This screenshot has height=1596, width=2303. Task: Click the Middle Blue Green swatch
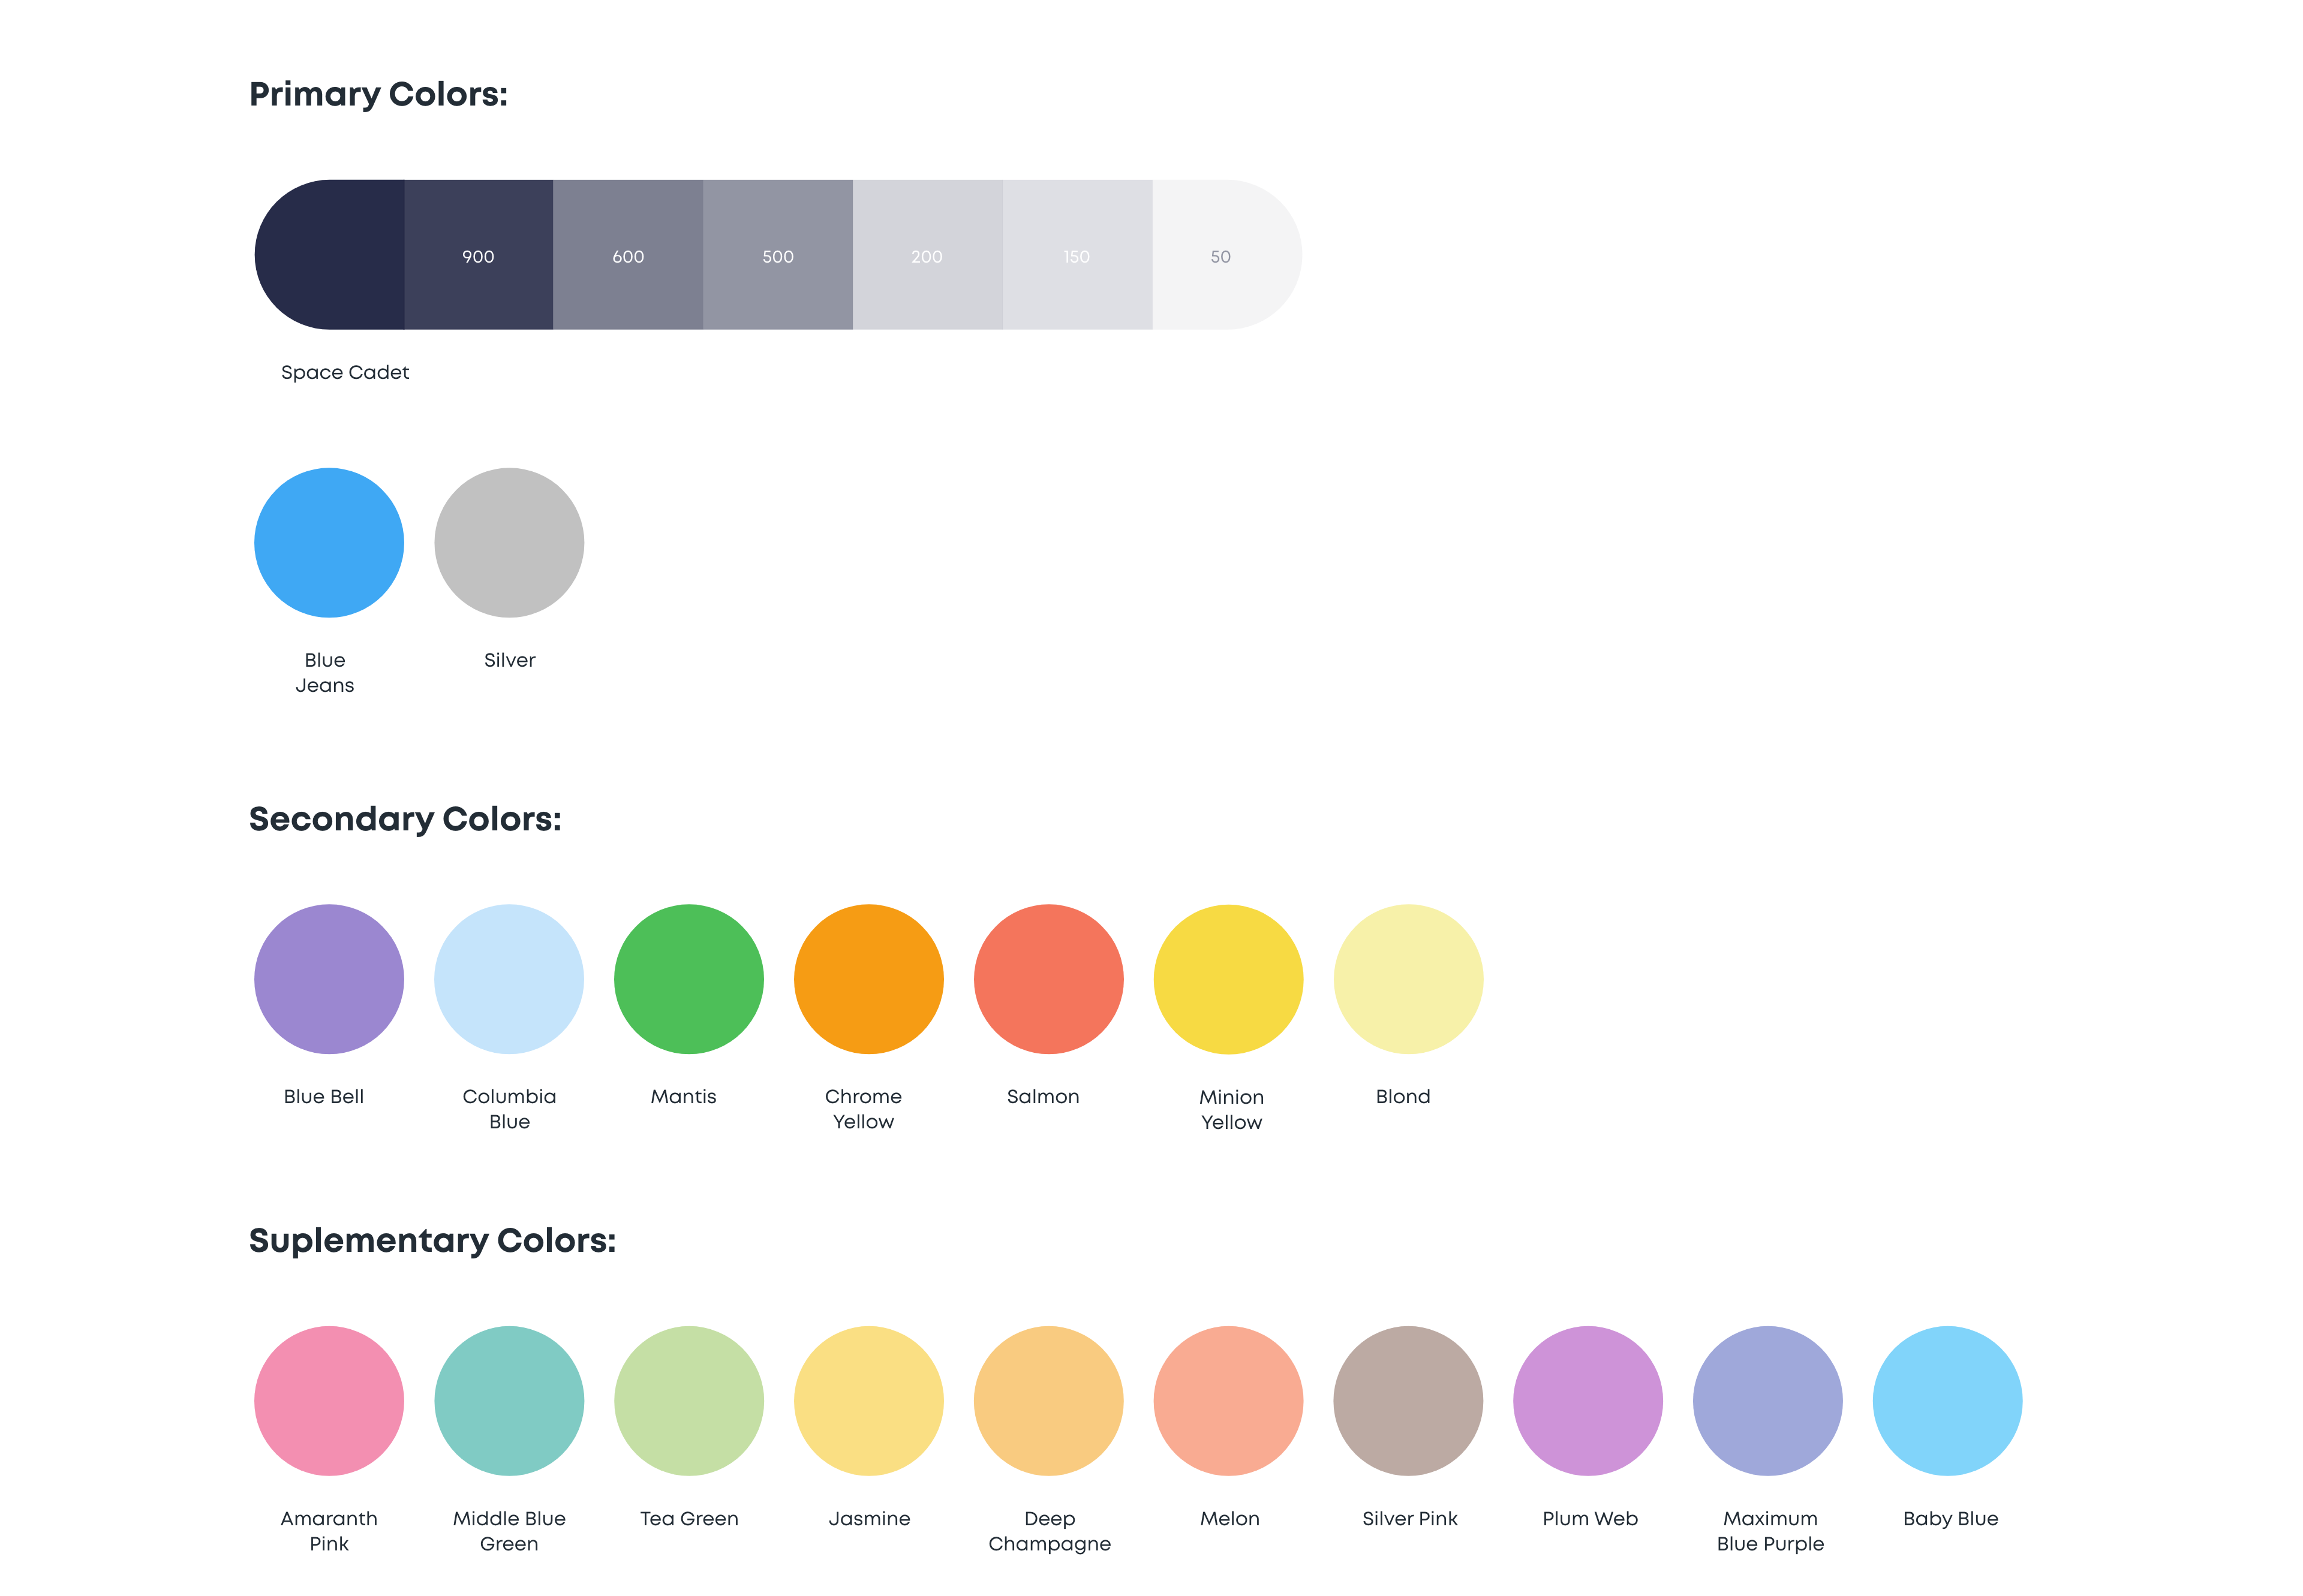508,1400
